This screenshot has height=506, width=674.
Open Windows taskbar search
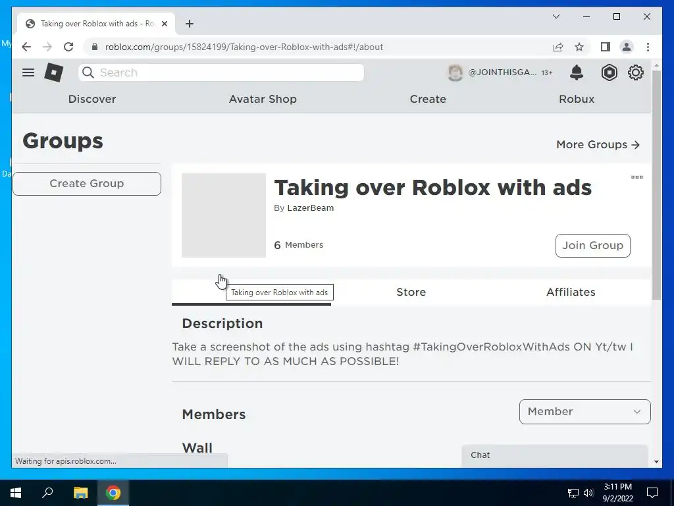pos(47,493)
